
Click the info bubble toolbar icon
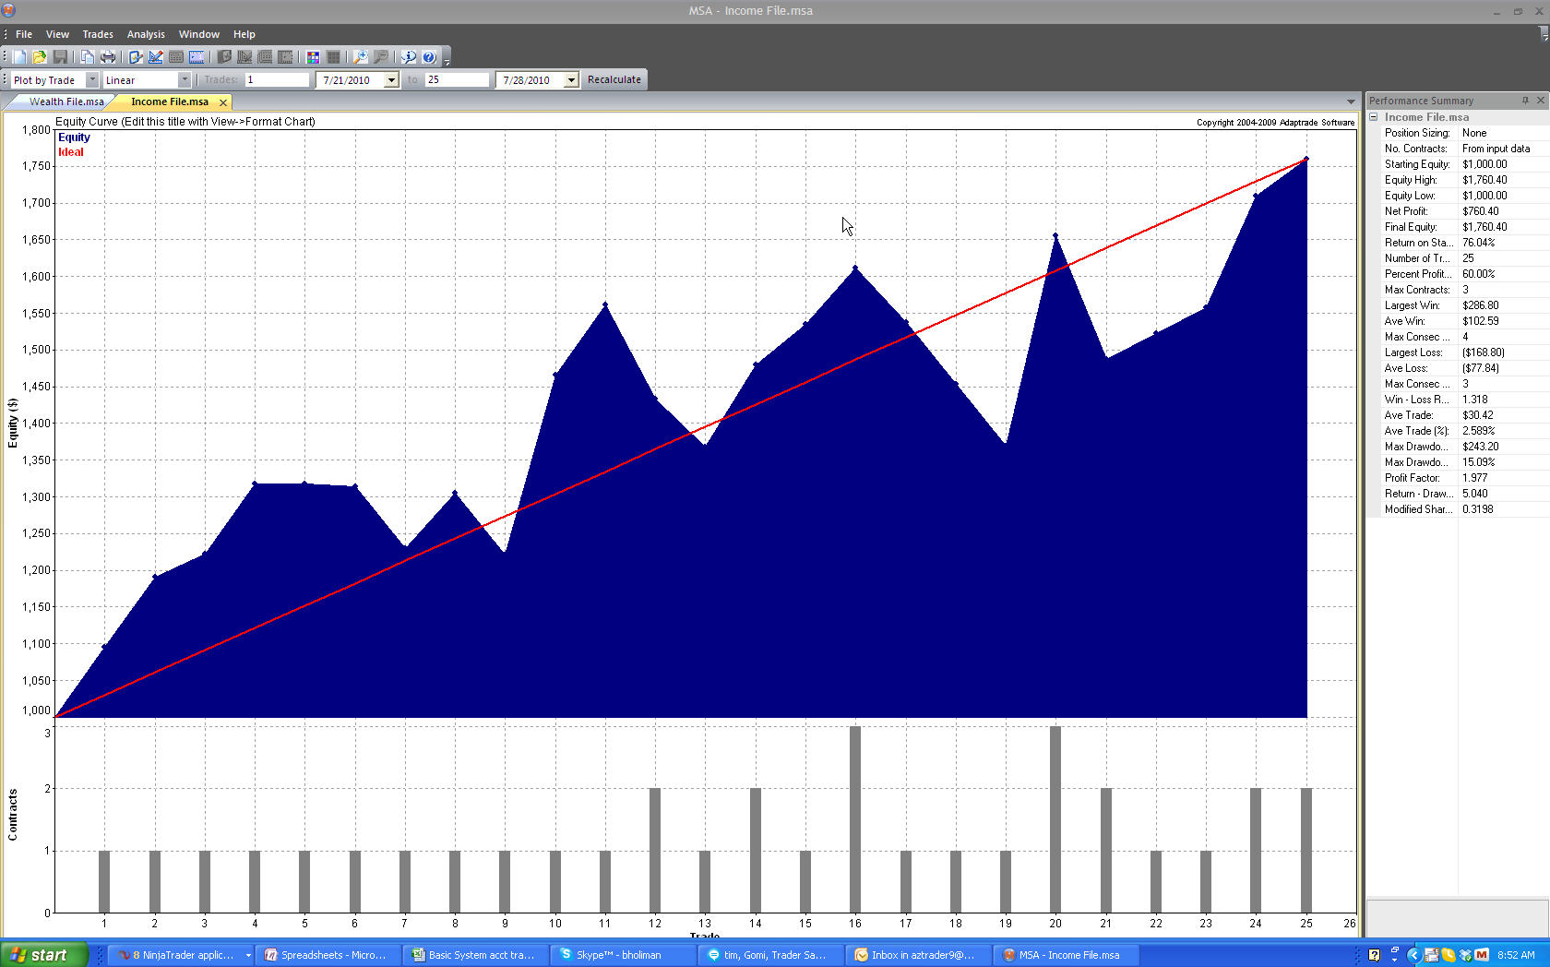tap(409, 57)
